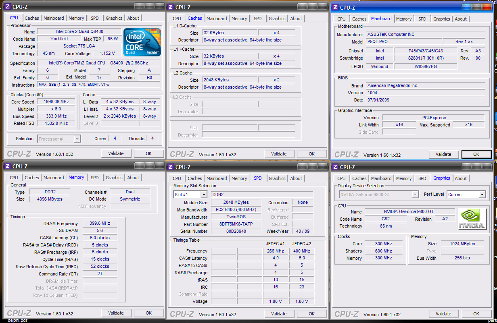The height and width of the screenshot is (323, 497).
Task: Click the Core Speed value field
Action: [x=56, y=102]
